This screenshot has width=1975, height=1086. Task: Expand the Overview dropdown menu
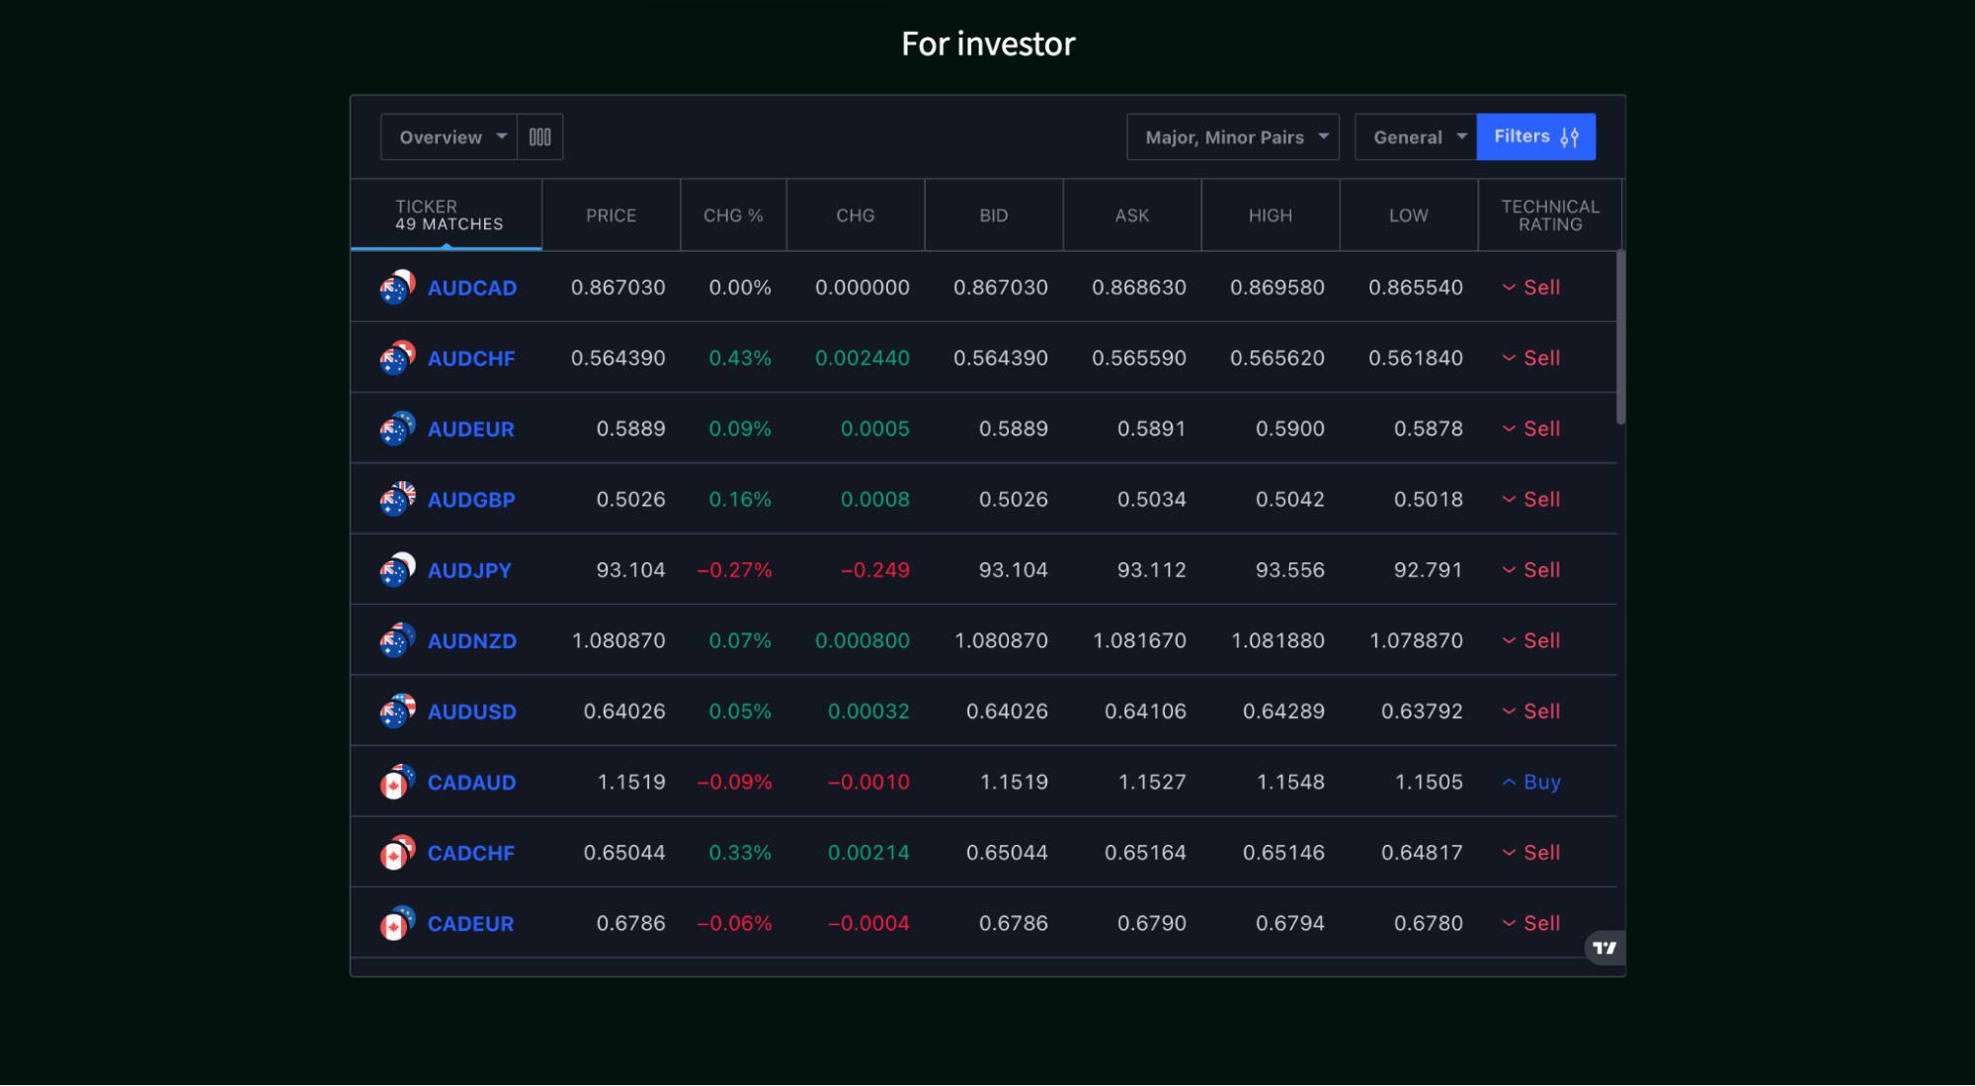click(448, 136)
